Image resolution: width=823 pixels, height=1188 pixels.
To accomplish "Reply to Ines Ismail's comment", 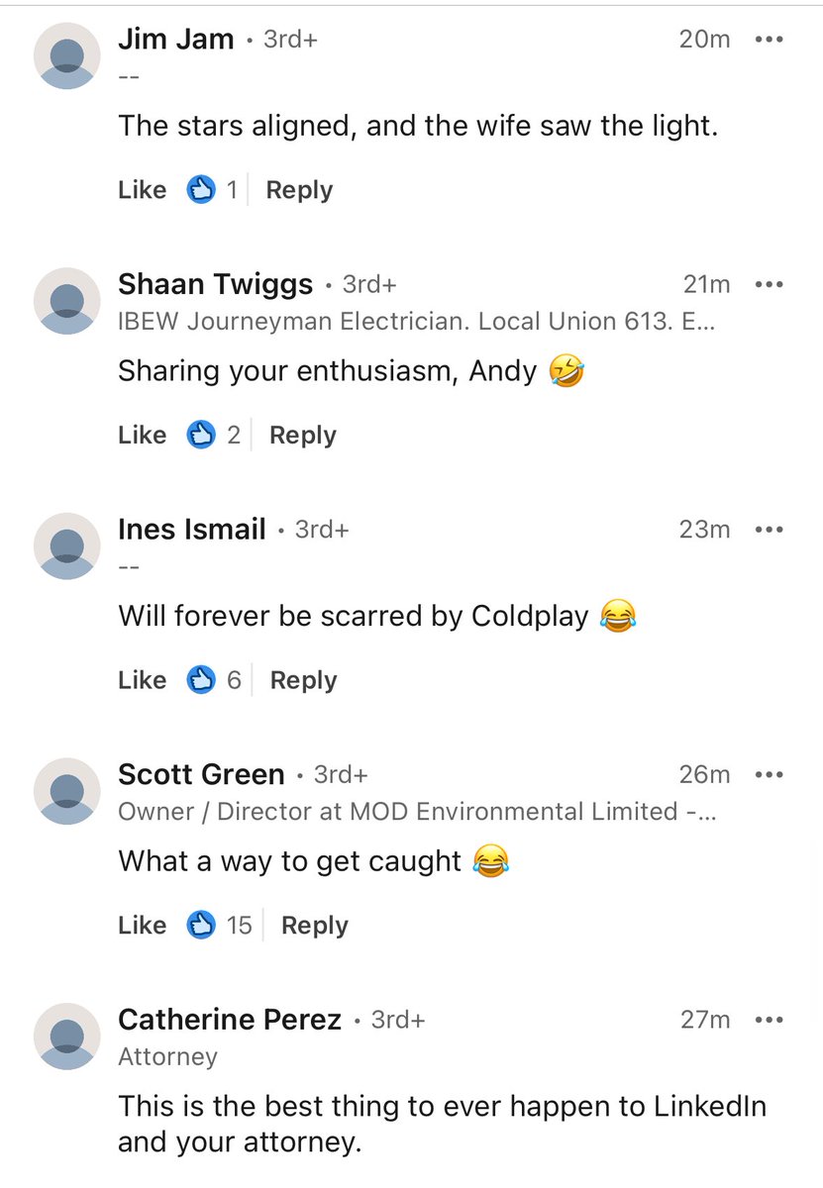I will click(303, 680).
